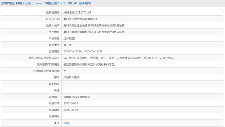Click the 备注 label
This screenshot has width=225, height=127.
[57, 90]
